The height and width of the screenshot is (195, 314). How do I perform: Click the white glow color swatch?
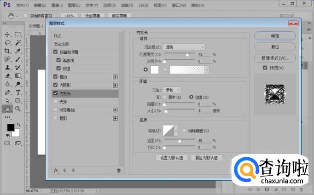154,70
